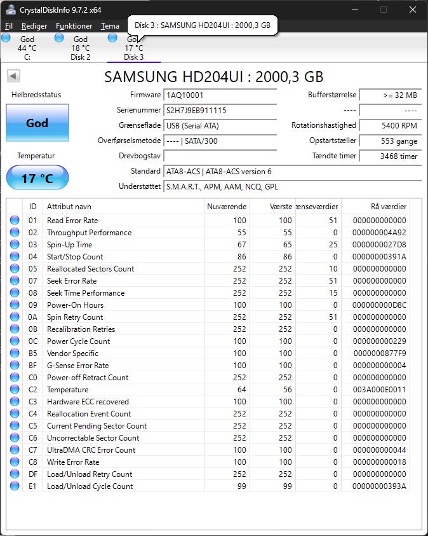Click status icon for Spin Retry Count
This screenshot has height=536, width=428.
(15, 317)
